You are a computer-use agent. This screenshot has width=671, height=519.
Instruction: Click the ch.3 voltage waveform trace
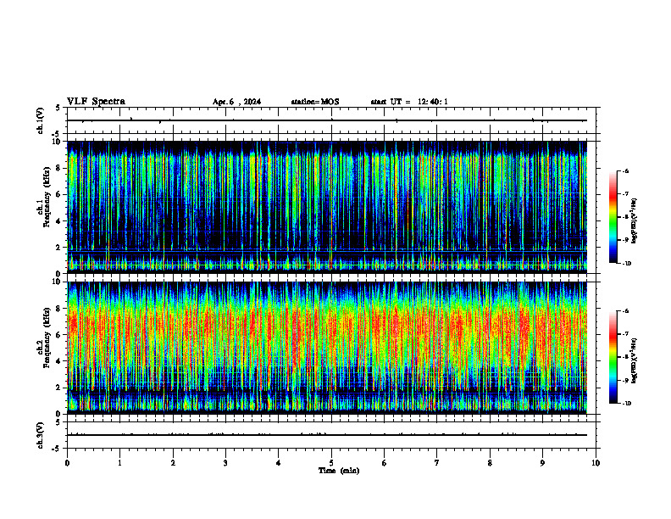coord(327,435)
